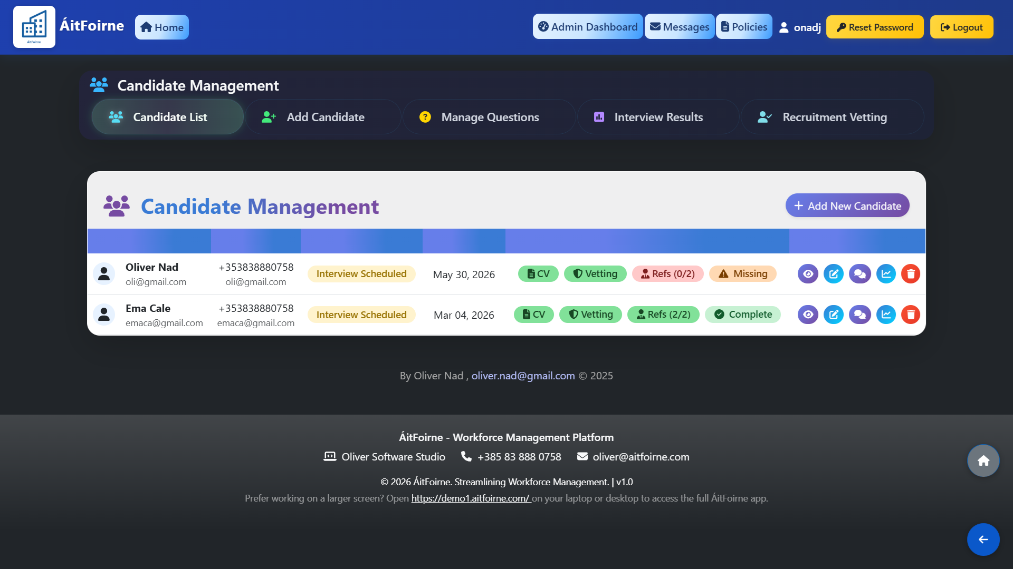Open Oliver Nad's Refs (0/2) badge
Image resolution: width=1013 pixels, height=569 pixels.
coord(668,274)
